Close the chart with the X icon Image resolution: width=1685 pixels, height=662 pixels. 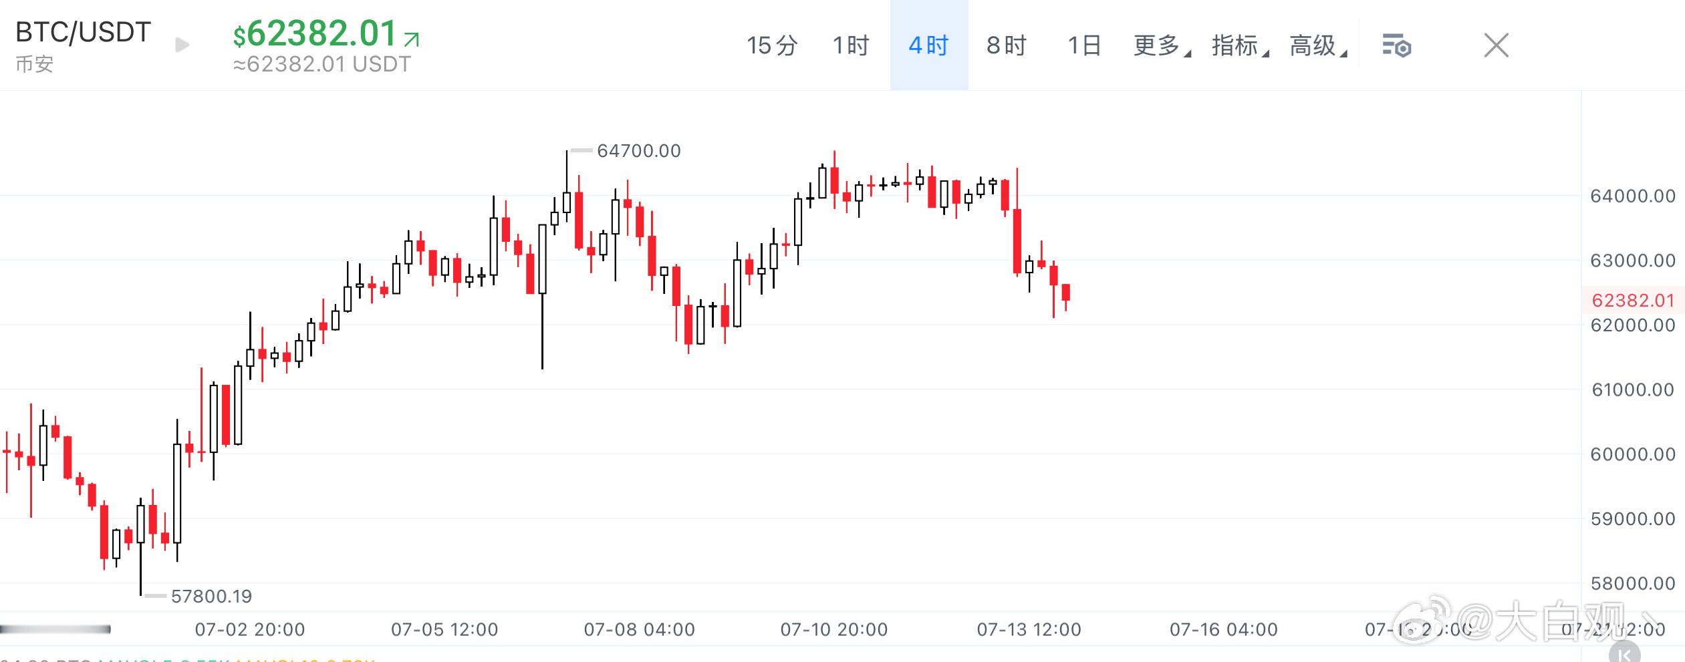pos(1496,45)
